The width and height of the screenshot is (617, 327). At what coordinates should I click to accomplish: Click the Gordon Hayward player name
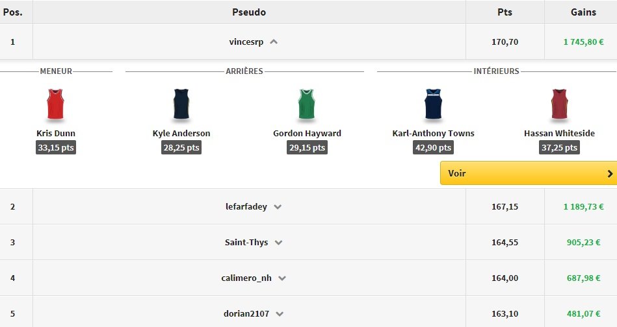point(307,134)
